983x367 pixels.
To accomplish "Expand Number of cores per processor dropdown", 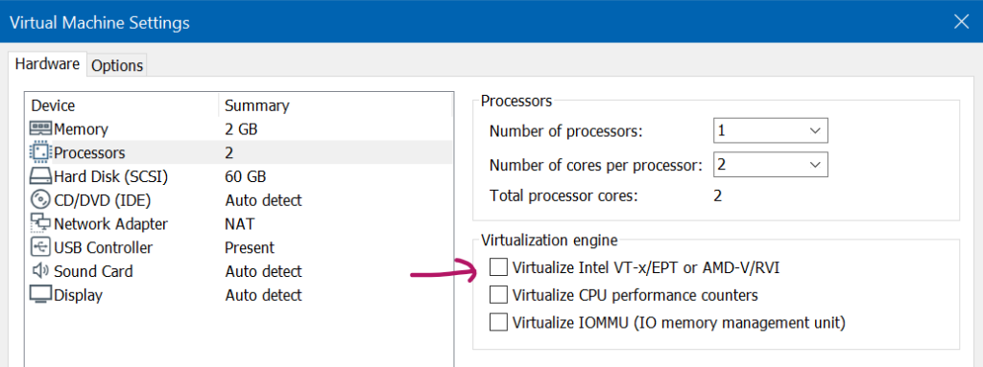I will click(771, 165).
